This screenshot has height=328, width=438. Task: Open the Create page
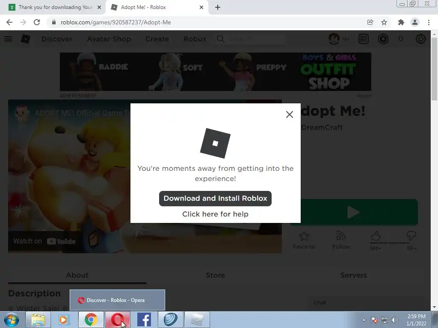(157, 39)
